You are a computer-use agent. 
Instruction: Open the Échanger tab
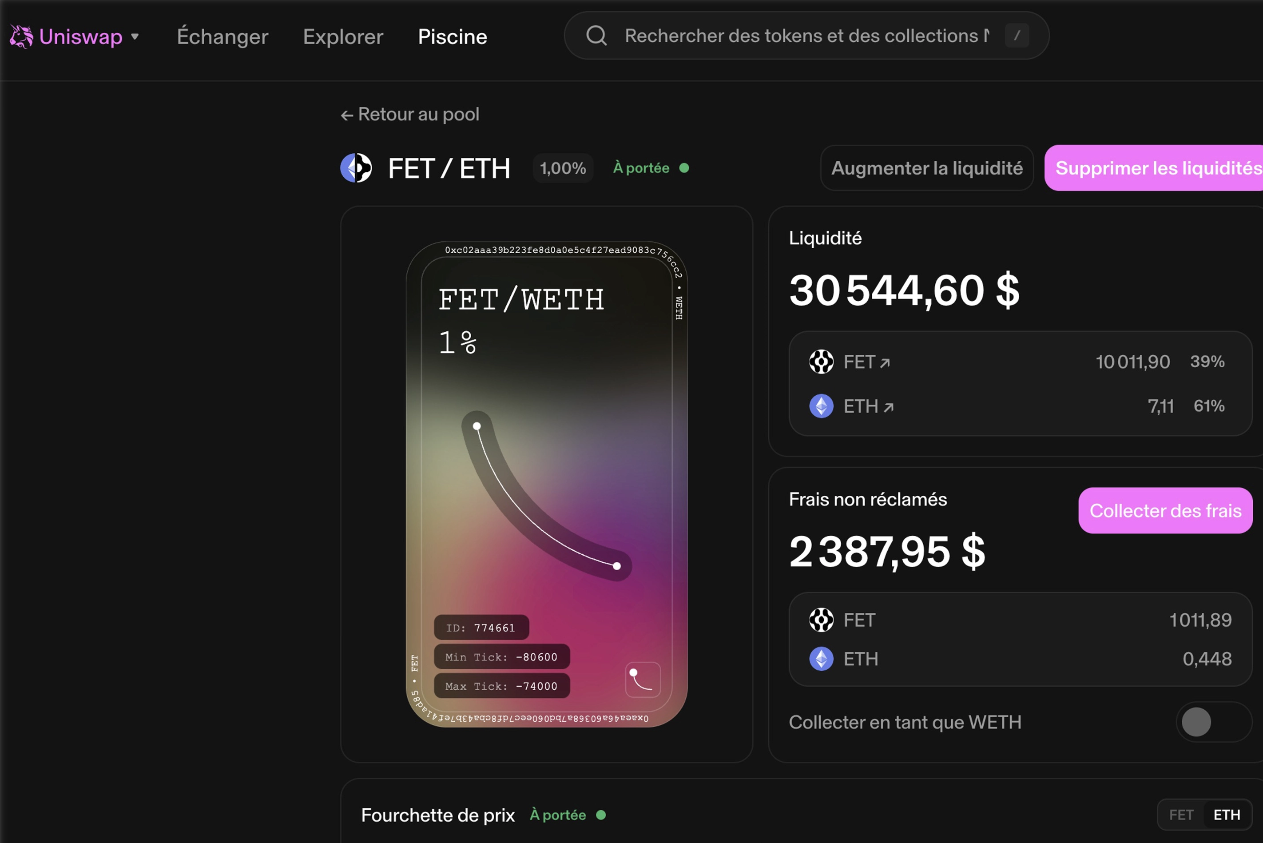pos(222,36)
